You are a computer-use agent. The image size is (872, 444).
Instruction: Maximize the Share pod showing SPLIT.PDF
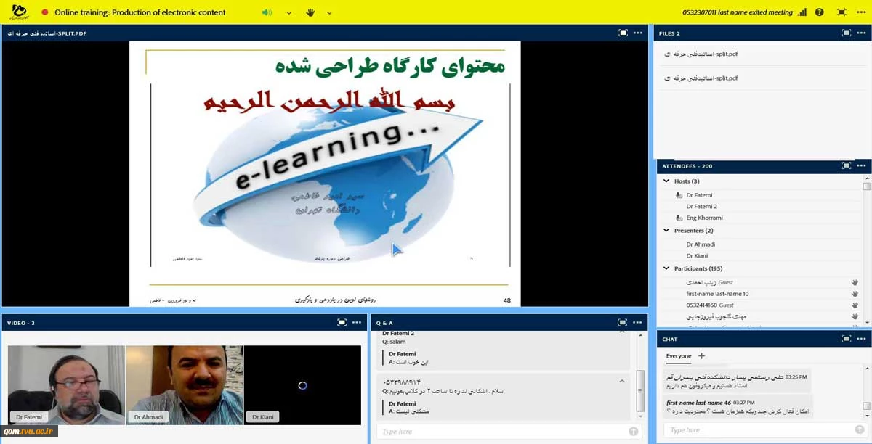click(x=623, y=33)
